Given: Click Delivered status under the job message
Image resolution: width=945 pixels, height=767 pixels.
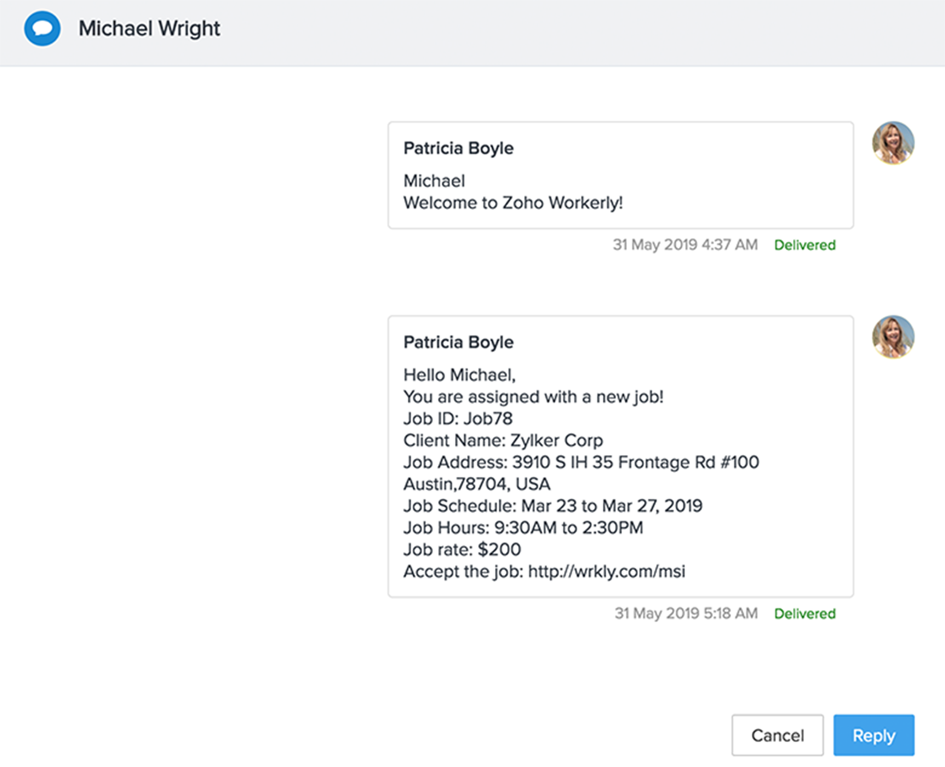Looking at the screenshot, I should click(804, 613).
